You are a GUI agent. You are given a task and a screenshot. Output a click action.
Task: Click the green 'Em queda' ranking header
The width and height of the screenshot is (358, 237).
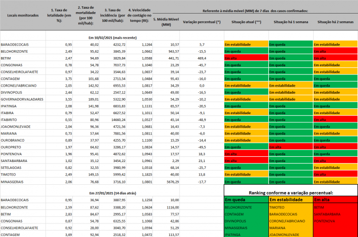click(x=247, y=200)
